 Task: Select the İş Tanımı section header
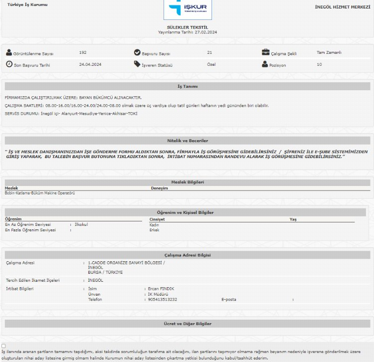pos(187,86)
